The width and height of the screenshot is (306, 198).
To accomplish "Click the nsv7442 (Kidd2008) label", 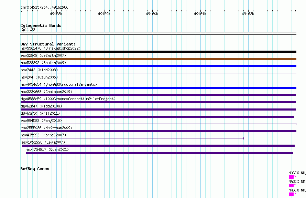I will click(39, 70).
